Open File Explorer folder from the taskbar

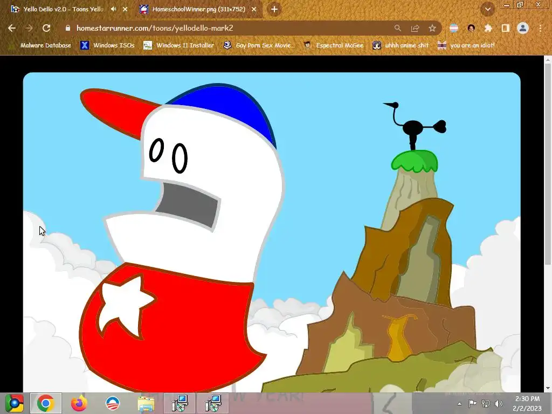[146, 404]
